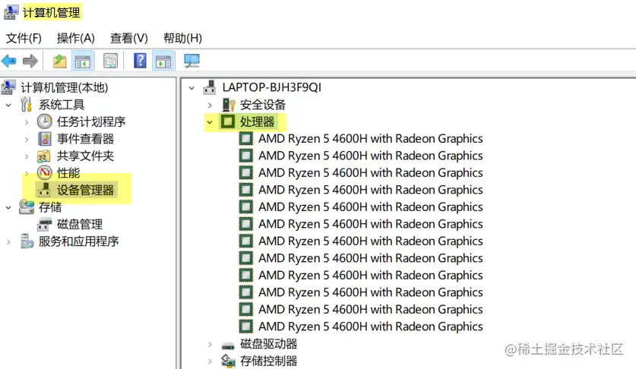The height and width of the screenshot is (369, 636).
Task: Click the Properties sheet toolbar icon
Action: pos(110,61)
